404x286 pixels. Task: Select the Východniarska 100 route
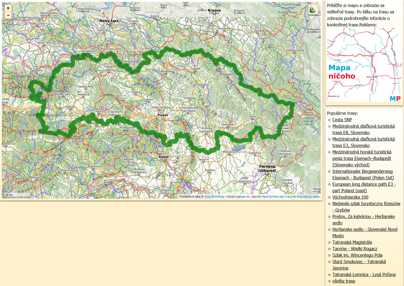coord(350,197)
